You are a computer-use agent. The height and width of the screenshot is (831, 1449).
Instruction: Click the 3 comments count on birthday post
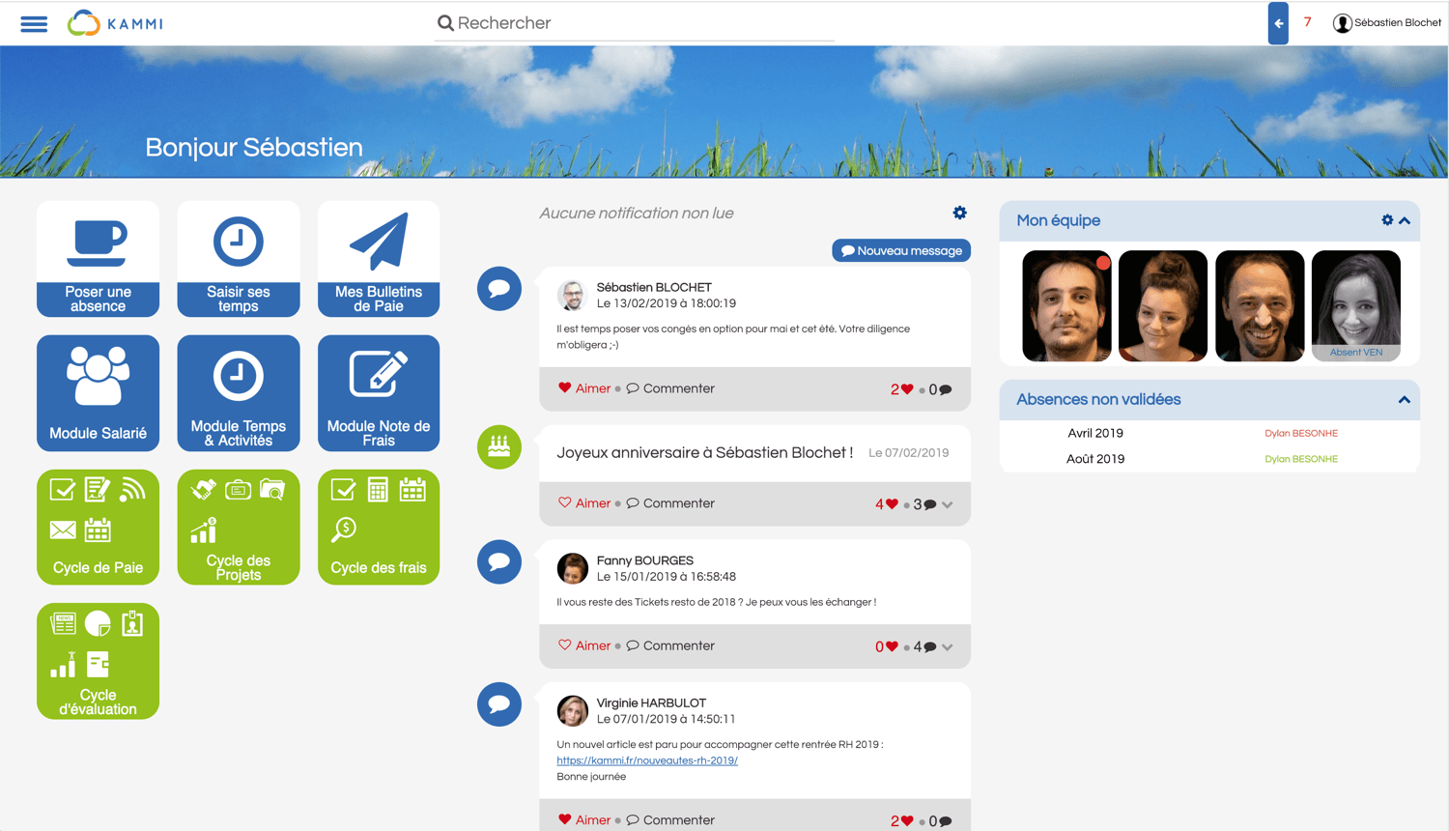(x=924, y=504)
